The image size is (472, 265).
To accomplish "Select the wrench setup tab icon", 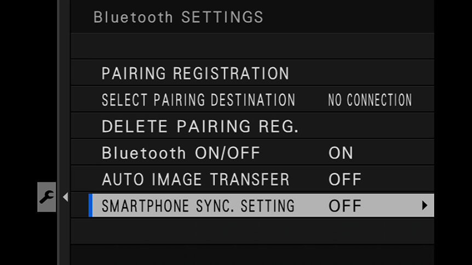I will (47, 197).
